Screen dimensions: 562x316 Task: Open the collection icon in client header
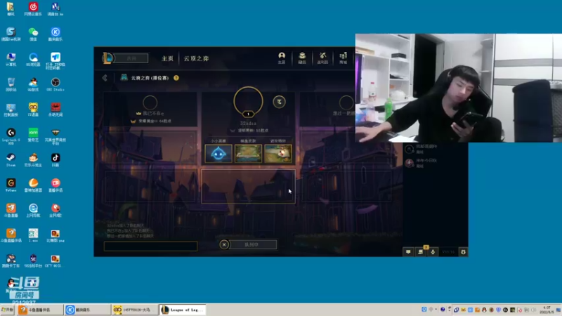(302, 58)
